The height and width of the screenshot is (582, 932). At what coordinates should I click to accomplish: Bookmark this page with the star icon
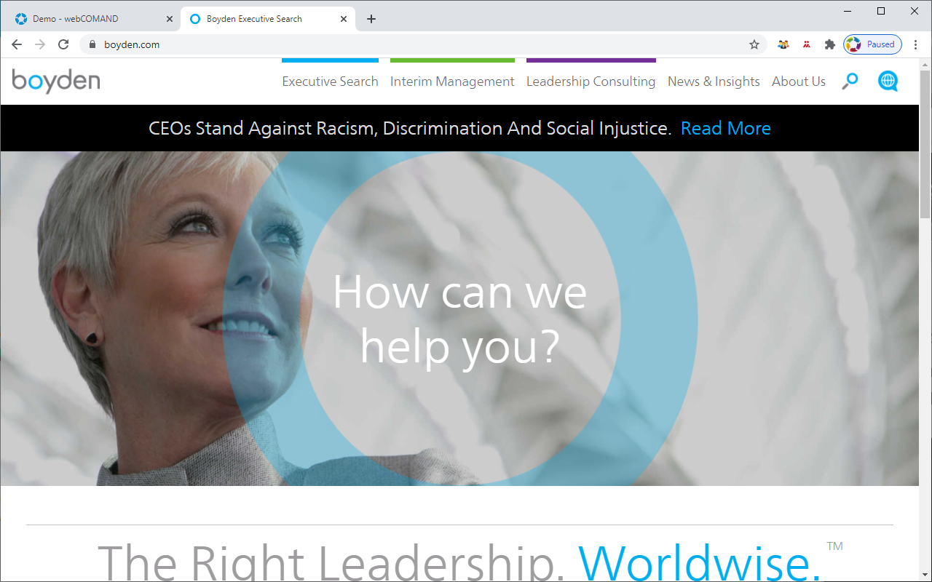(x=754, y=44)
